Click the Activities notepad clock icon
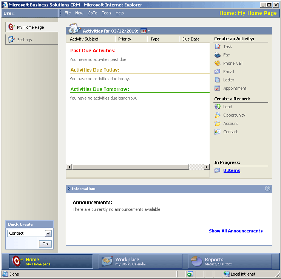Viewport: 281px width, 279px height. coord(74,28)
